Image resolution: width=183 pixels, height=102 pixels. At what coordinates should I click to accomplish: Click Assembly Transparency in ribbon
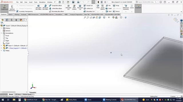tap(25, 11)
